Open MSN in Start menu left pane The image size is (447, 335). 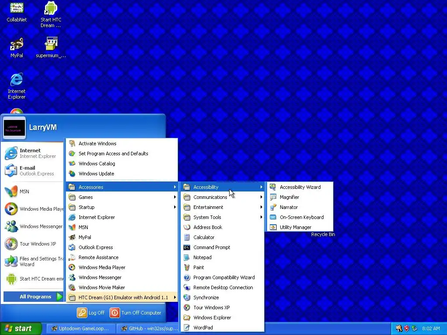click(33, 191)
